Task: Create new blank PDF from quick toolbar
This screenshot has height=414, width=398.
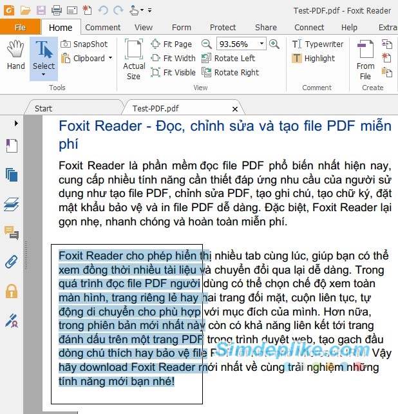Action: tap(87, 10)
